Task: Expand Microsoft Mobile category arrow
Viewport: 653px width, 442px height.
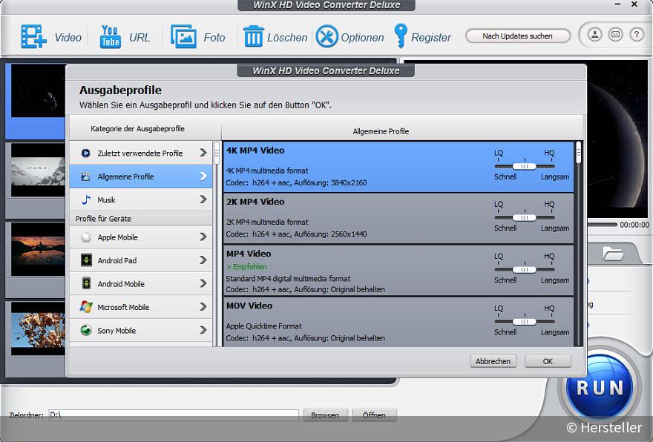Action: [203, 307]
